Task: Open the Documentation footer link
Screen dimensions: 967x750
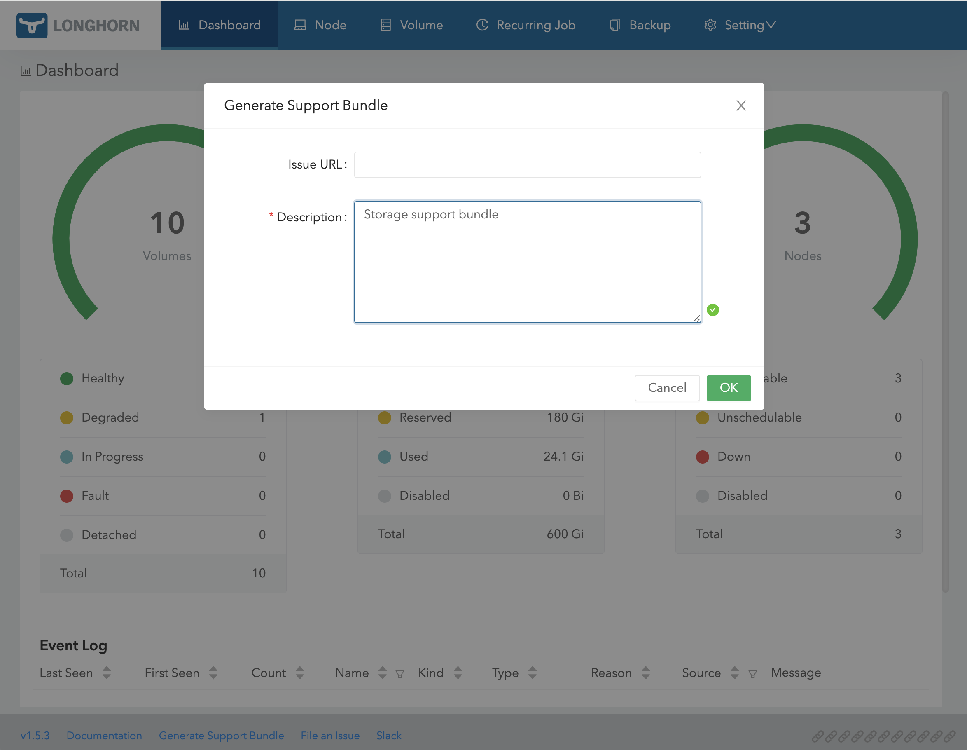Action: tap(104, 736)
